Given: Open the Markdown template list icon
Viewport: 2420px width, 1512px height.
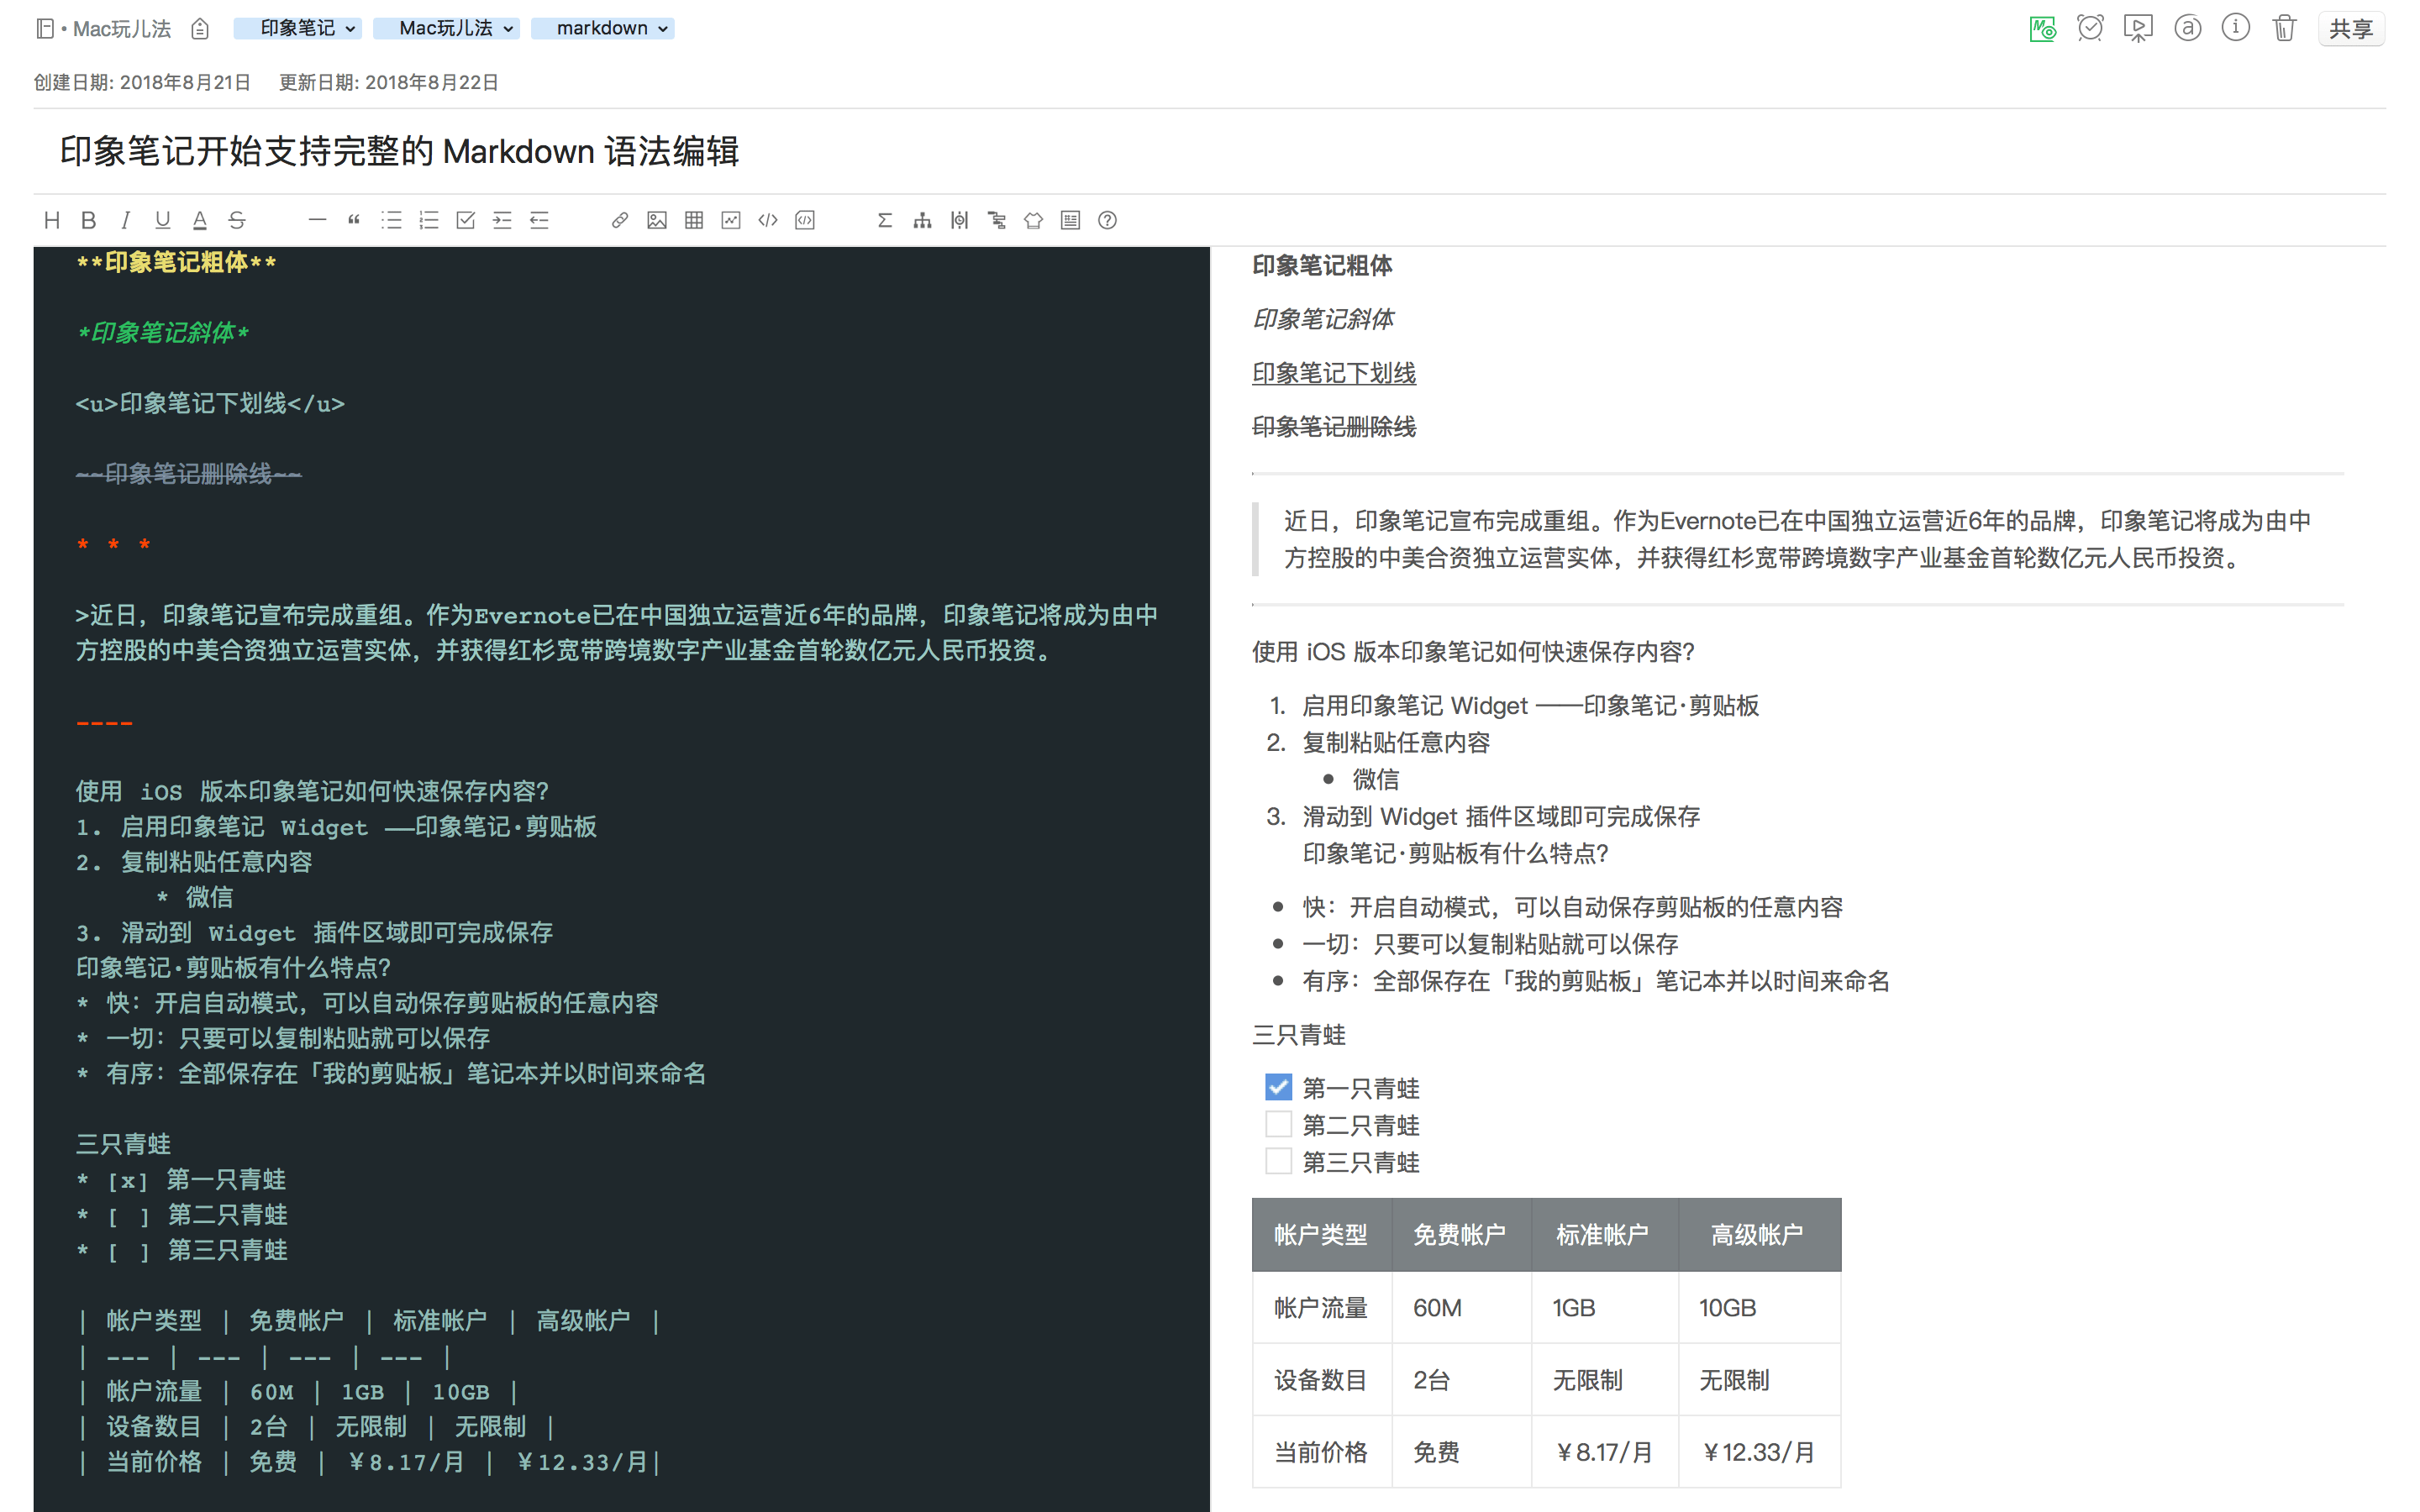Looking at the screenshot, I should point(1070,220).
